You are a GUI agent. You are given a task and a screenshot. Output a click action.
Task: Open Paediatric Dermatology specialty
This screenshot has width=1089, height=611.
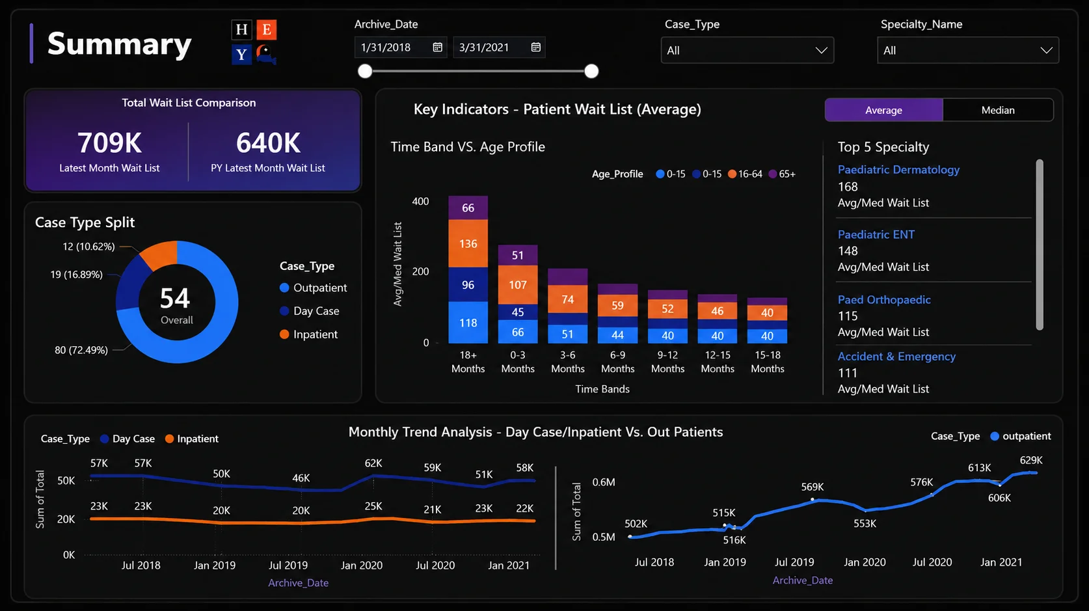[898, 170]
